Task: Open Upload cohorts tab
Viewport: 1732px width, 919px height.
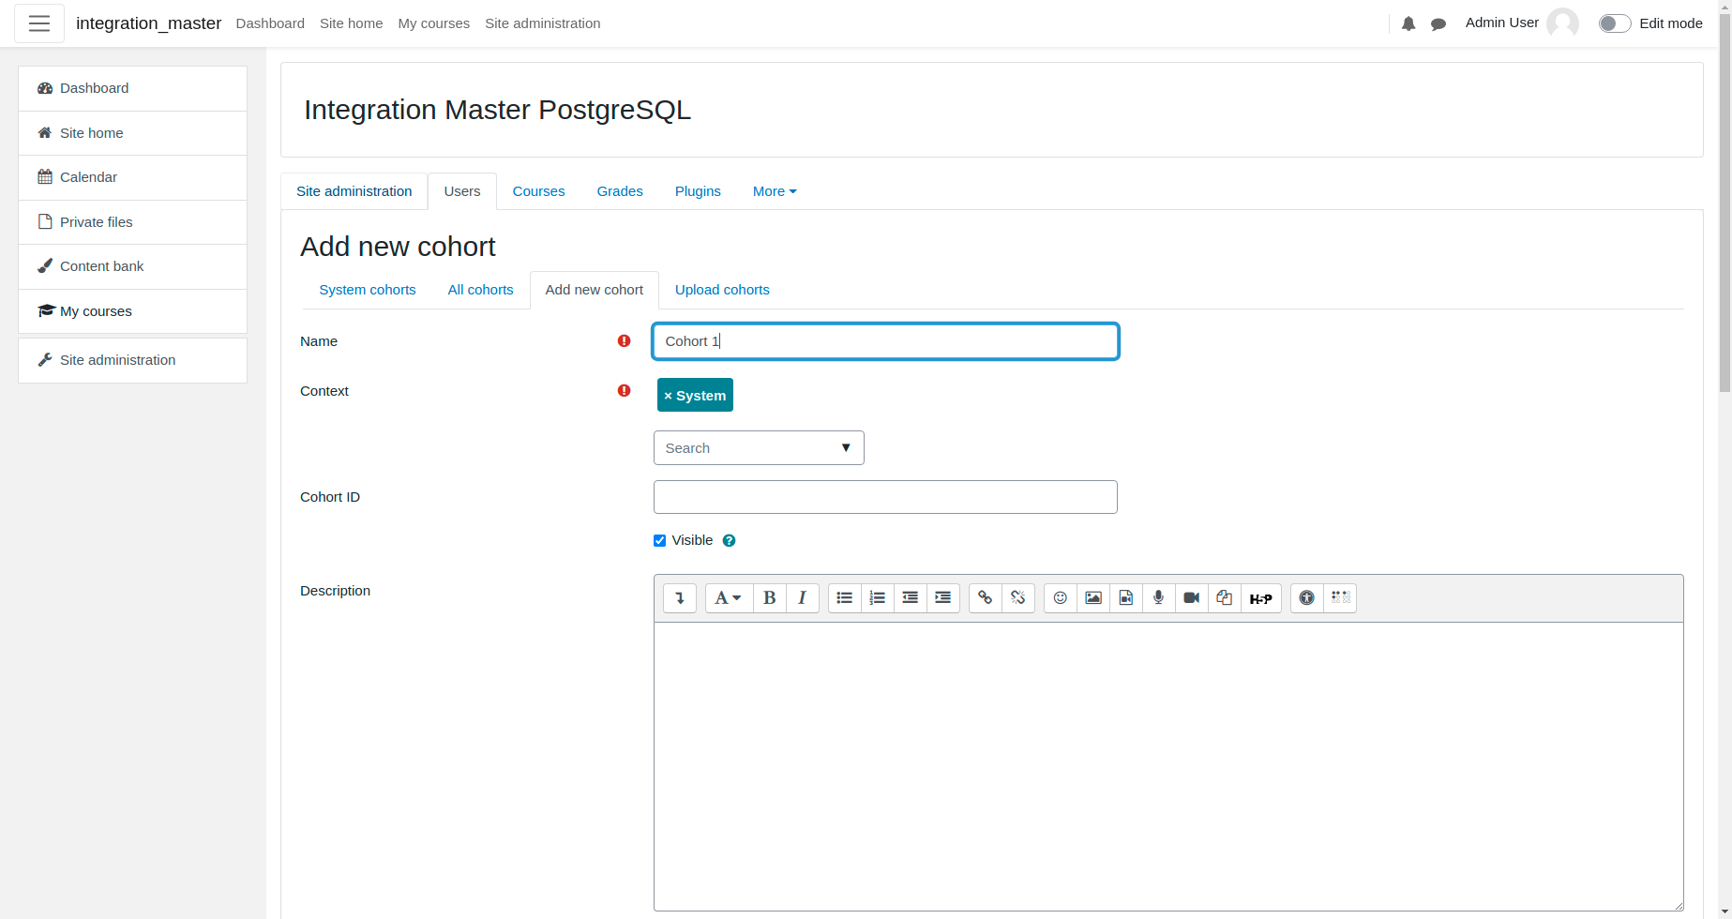Action: [x=722, y=290]
